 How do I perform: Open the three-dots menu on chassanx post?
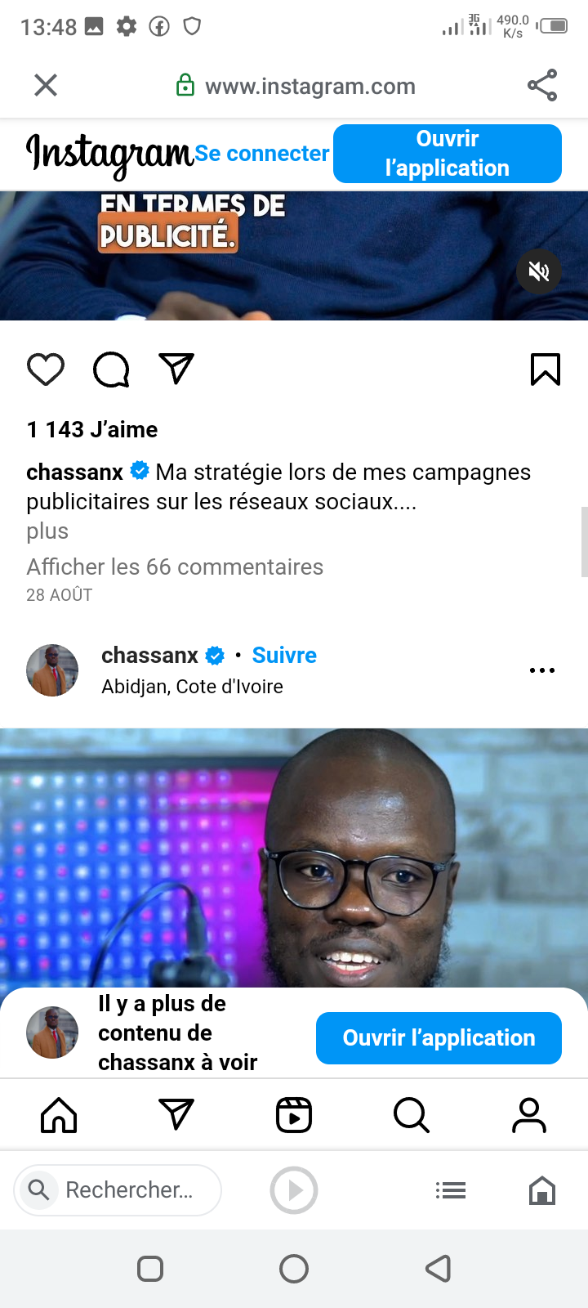[x=542, y=670]
